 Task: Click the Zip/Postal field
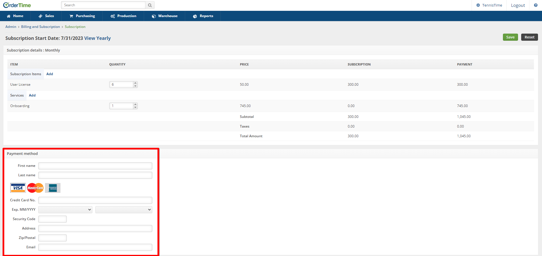52,238
